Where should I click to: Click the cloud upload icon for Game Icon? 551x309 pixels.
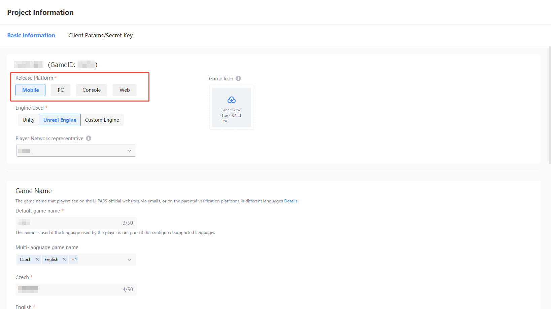click(232, 100)
